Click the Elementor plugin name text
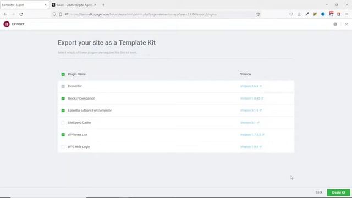This screenshot has width=352, height=198. pos(75,86)
